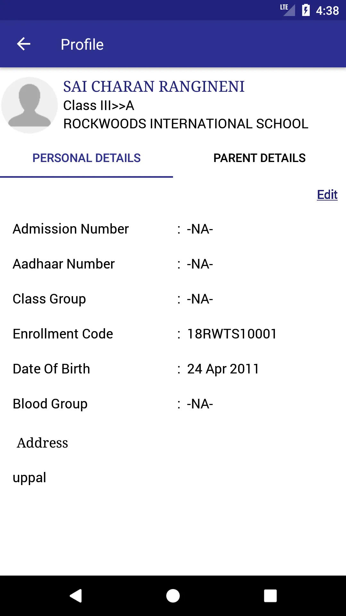Tap the Android home circle button

(173, 596)
